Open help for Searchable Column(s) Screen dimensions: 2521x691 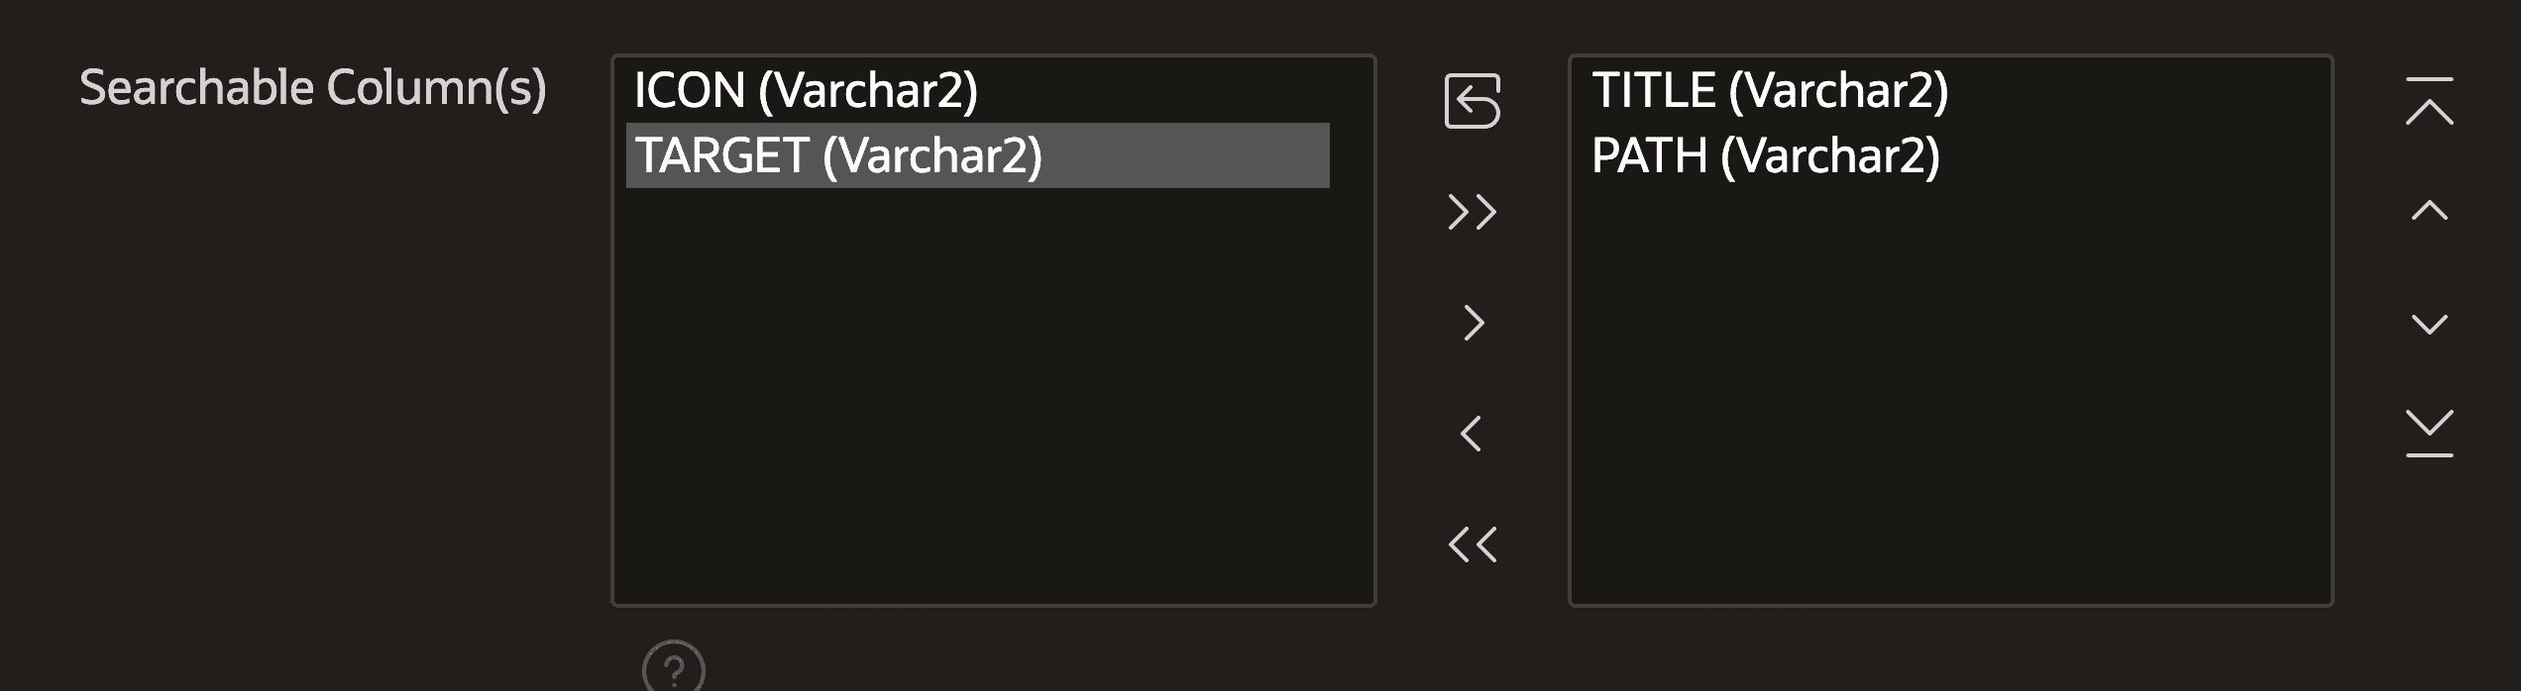(674, 669)
